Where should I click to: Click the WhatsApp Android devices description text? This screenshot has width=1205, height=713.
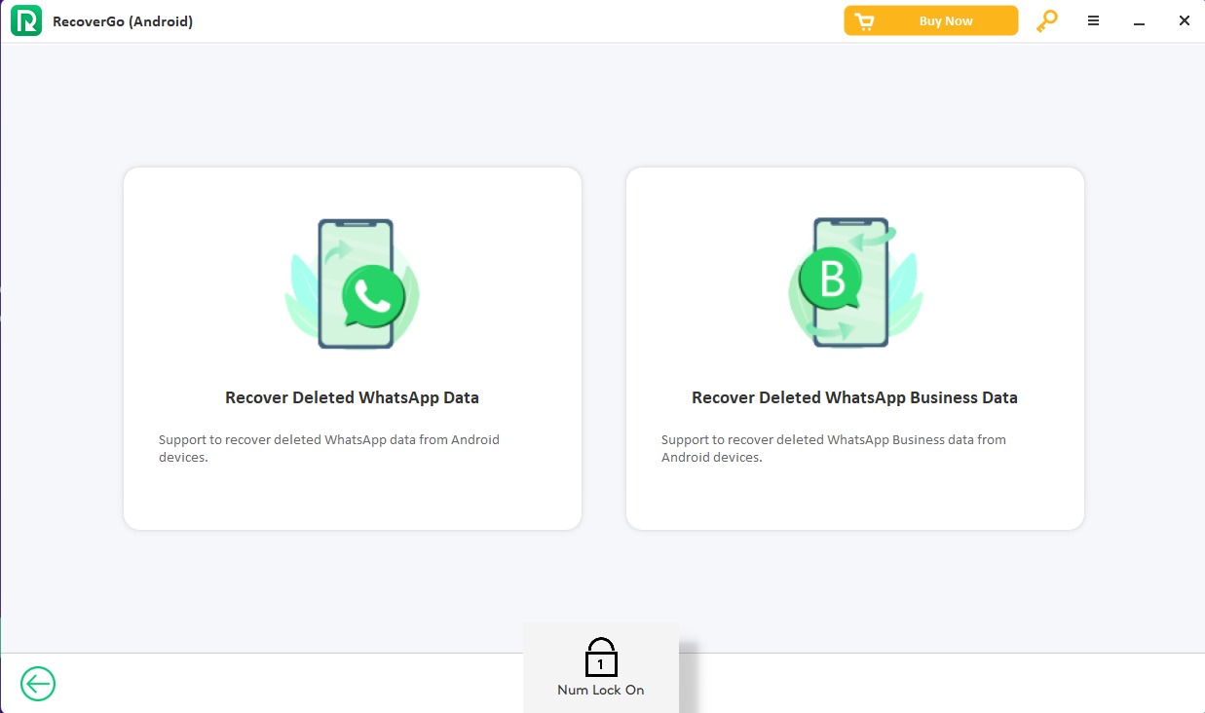pos(329,448)
